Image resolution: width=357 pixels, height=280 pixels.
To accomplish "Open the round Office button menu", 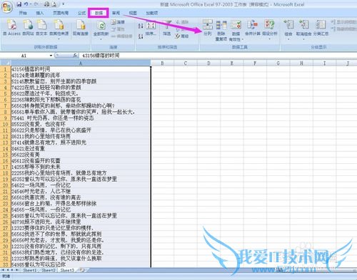I will 7,7.
